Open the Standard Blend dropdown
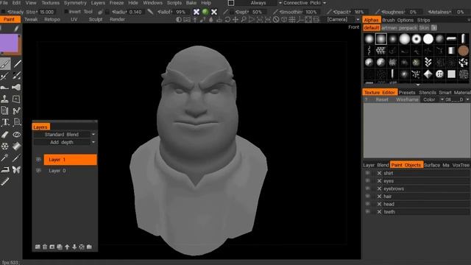This screenshot has width=471, height=265. tap(64, 134)
